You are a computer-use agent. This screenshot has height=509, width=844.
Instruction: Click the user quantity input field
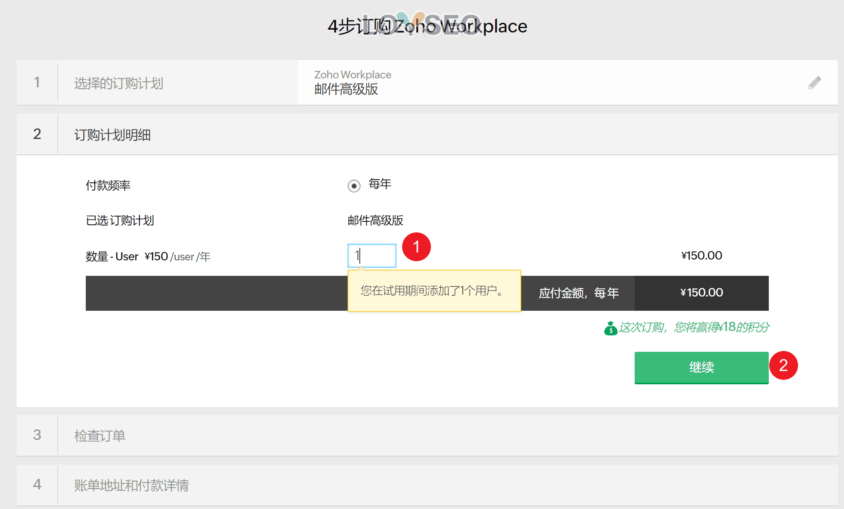[372, 256]
